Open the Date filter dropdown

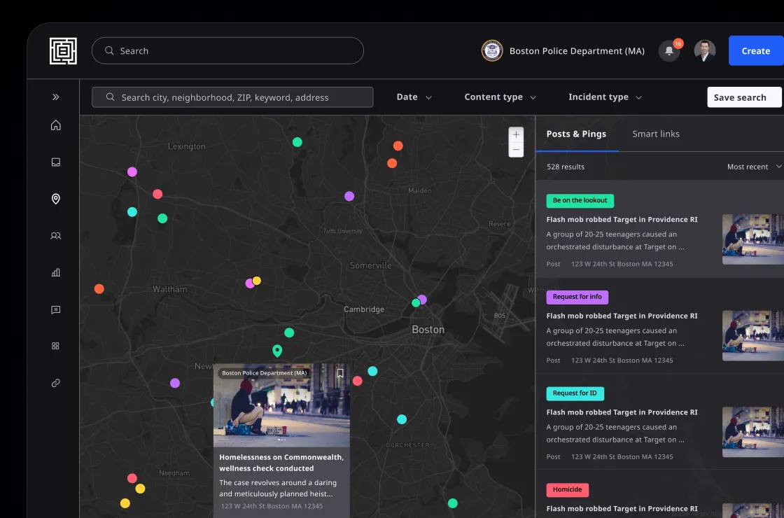click(414, 97)
